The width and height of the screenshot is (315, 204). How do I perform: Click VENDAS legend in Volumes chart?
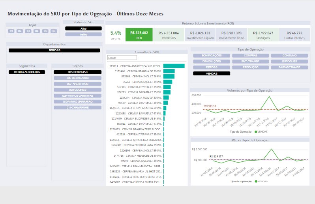[x=261, y=132]
